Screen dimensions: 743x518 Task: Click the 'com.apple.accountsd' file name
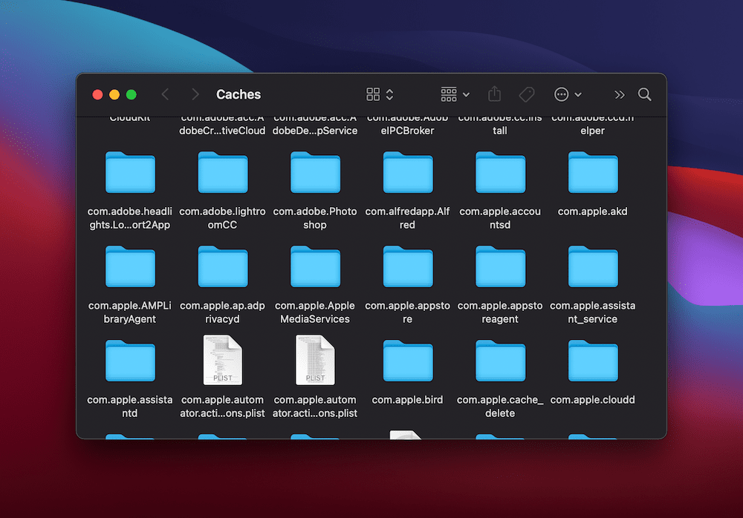(x=500, y=218)
